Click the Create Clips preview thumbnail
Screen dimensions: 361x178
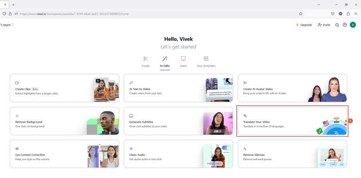[106, 90]
